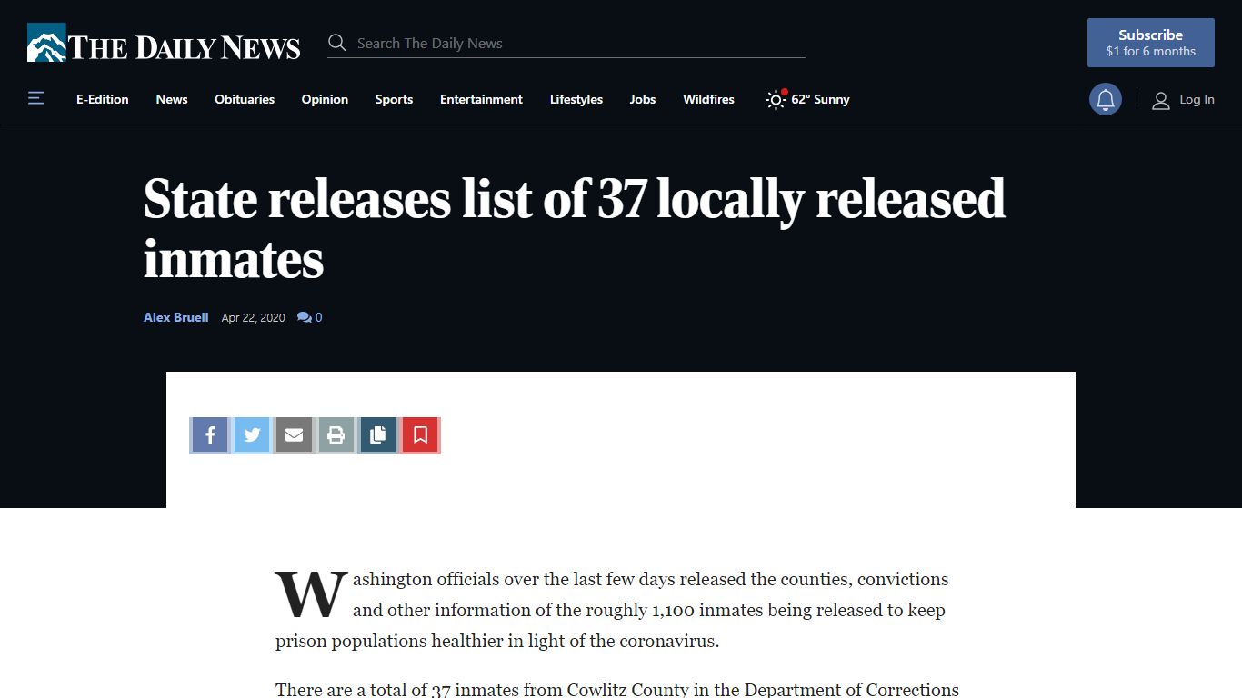1242x698 pixels.
Task: Open author Alex Bruell's page
Action: (176, 317)
